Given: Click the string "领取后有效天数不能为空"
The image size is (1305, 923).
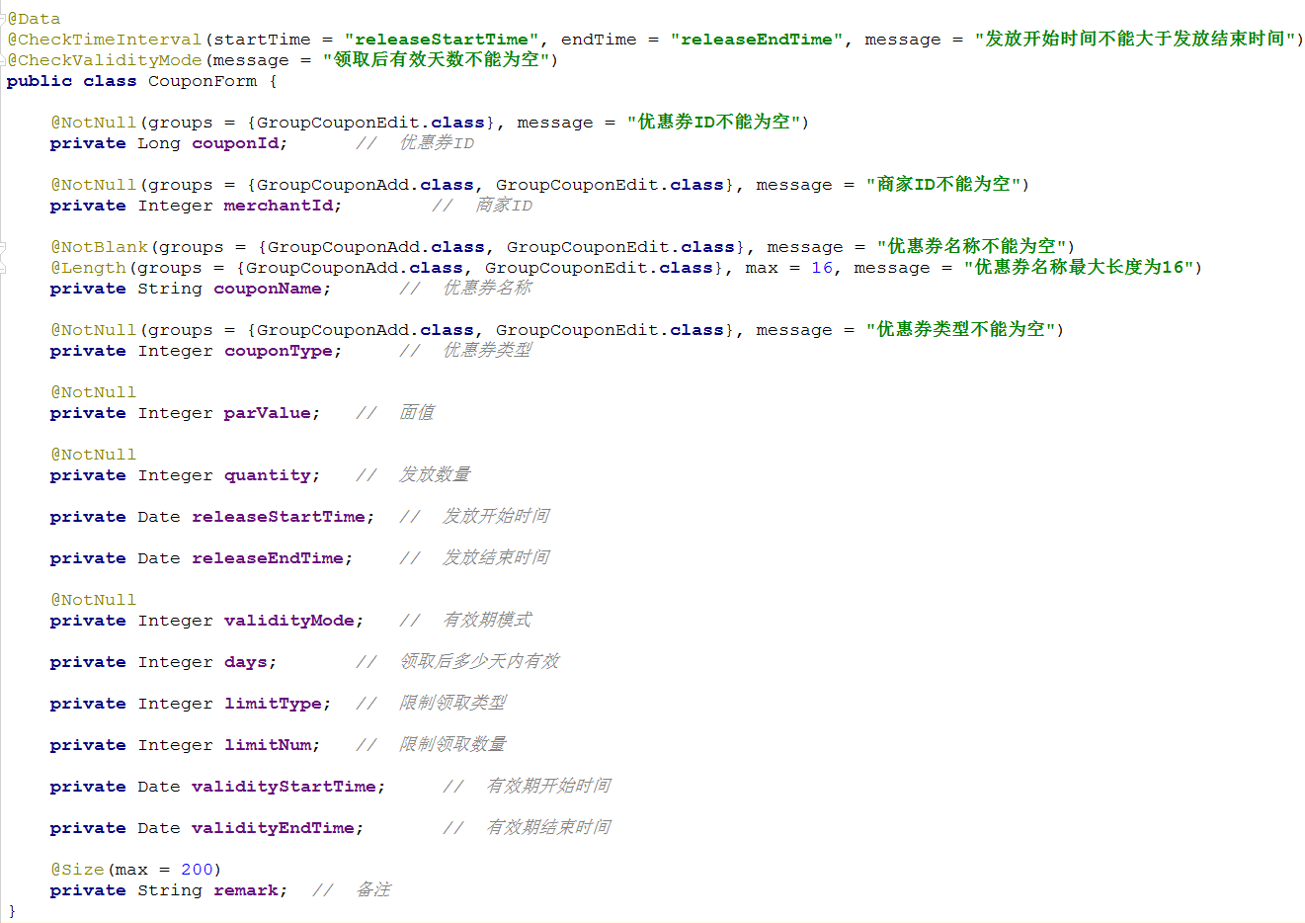Looking at the screenshot, I should (436, 60).
